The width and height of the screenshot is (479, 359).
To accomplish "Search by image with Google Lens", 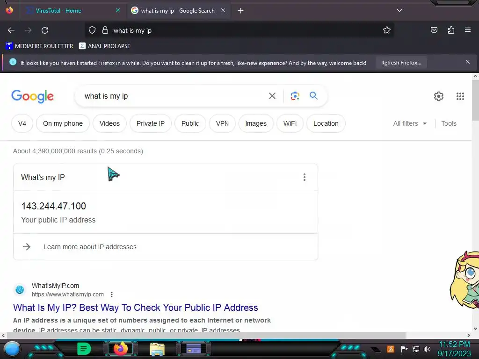I will [295, 96].
